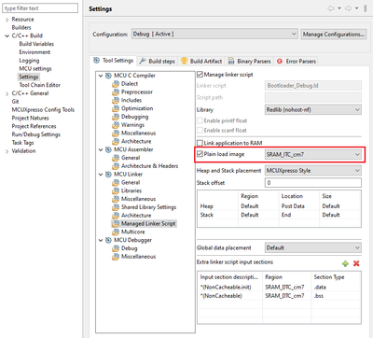Toggle the Enable printf float checkbox
Image resolution: width=373 pixels, height=338 pixels.
[x=200, y=120]
